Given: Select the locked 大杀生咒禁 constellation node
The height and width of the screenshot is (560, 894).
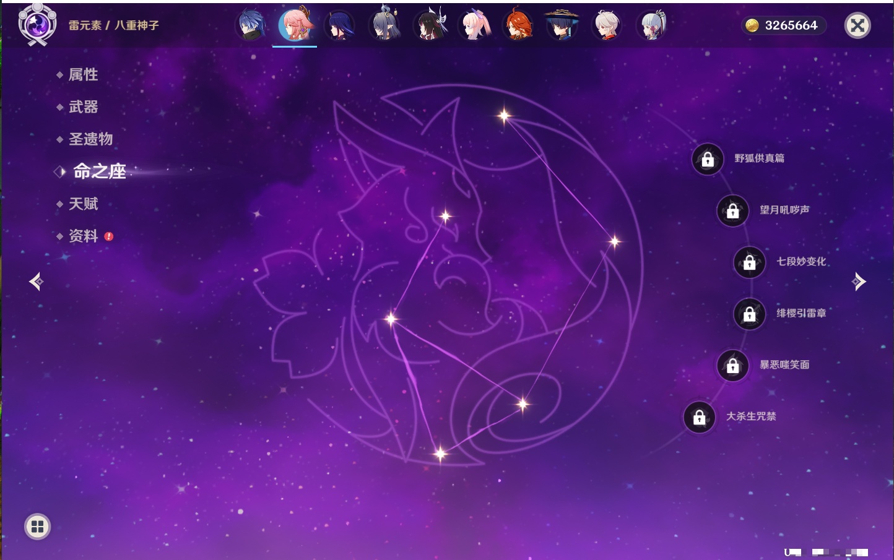Looking at the screenshot, I should coord(699,418).
